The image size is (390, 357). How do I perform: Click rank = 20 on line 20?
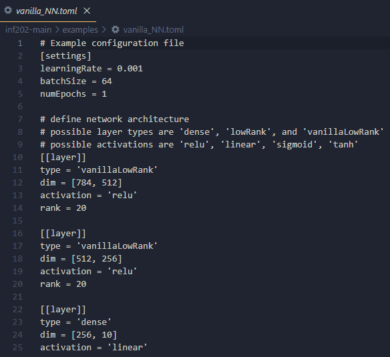(63, 284)
